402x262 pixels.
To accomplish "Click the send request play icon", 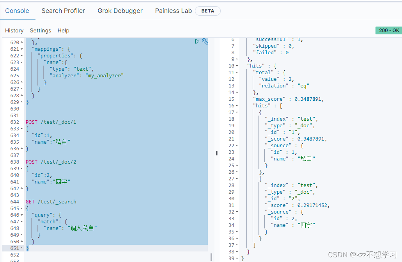I will [x=197, y=41].
